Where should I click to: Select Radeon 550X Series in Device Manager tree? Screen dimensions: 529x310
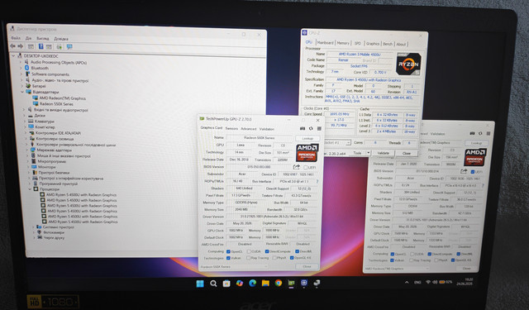point(56,104)
